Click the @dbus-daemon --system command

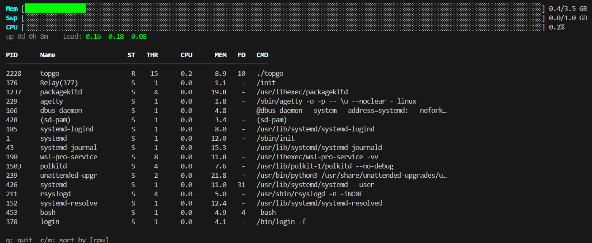tap(351, 111)
